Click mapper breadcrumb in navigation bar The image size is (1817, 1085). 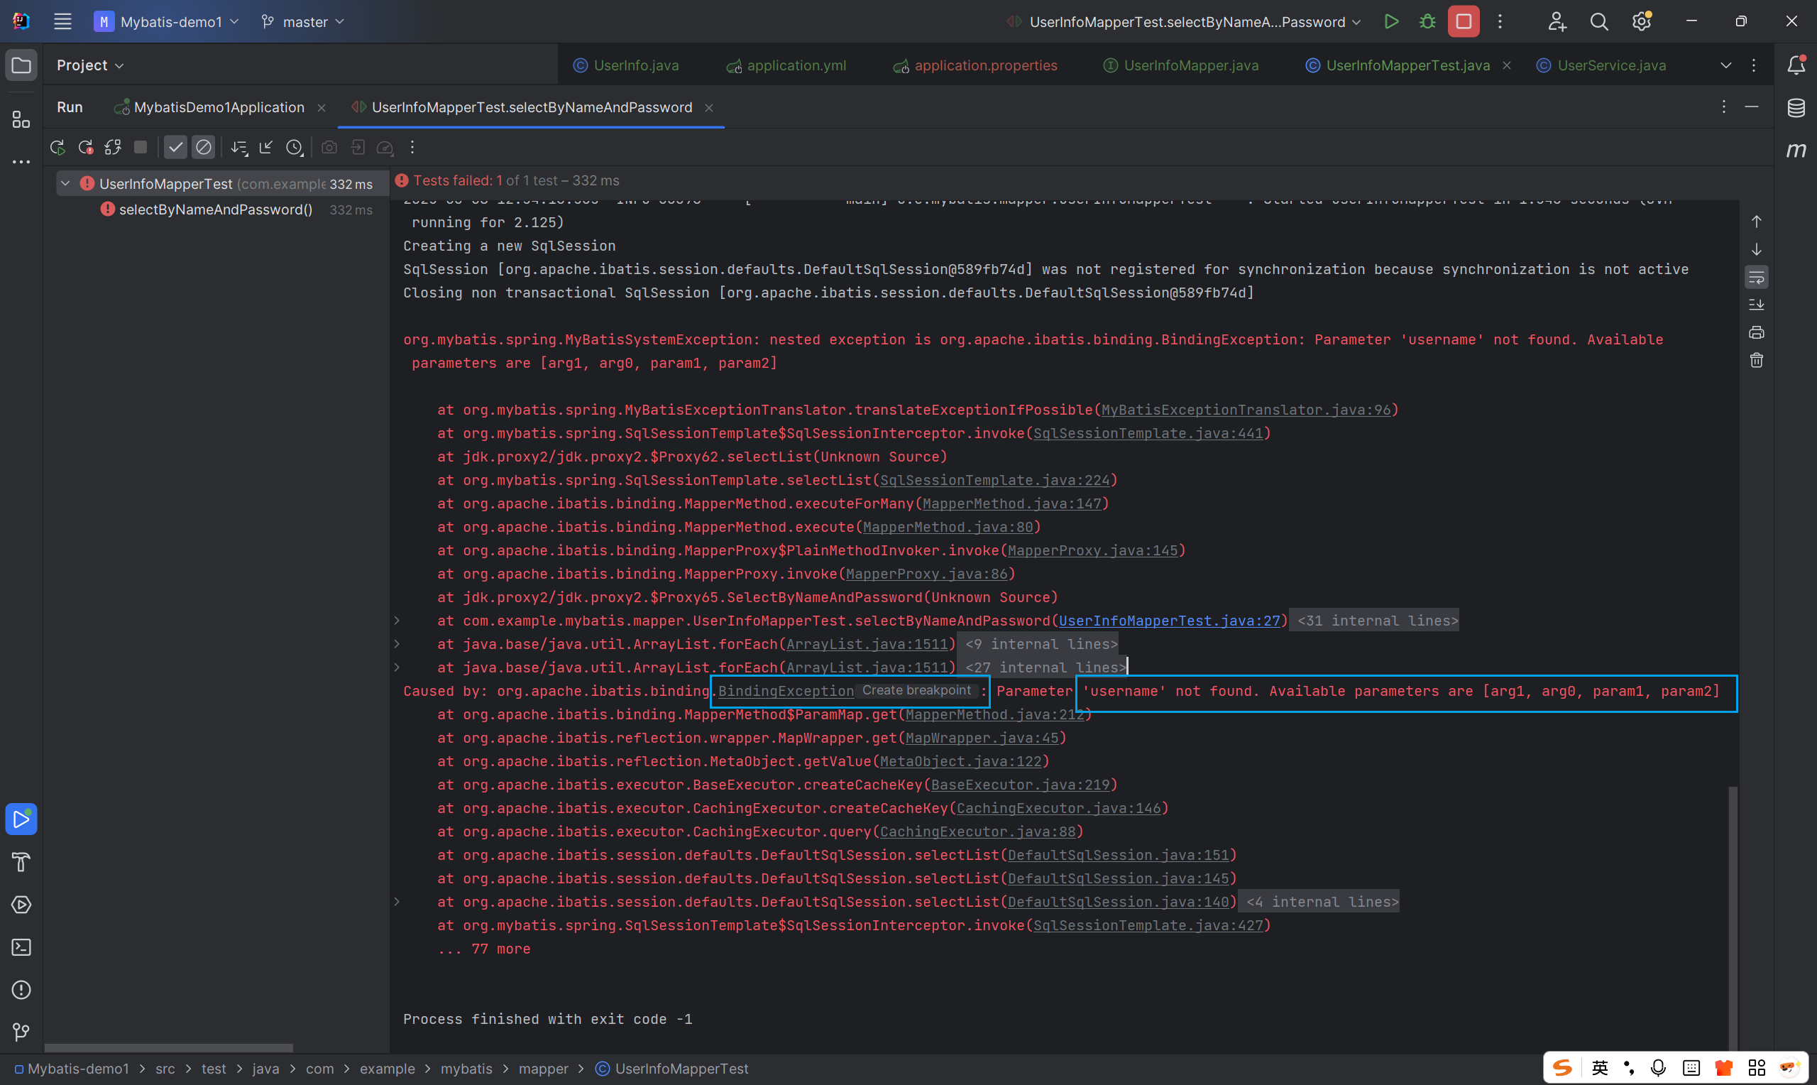543,1068
